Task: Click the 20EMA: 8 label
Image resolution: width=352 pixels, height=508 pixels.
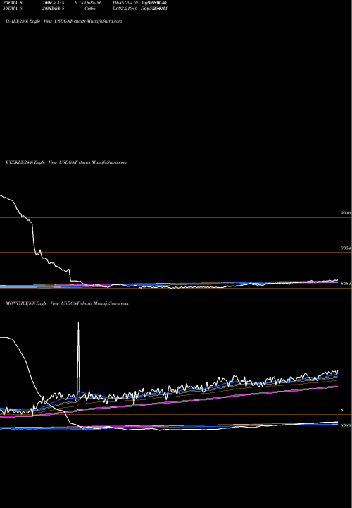Action: coord(12,3)
